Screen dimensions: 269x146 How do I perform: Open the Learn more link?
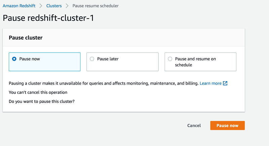tap(210, 83)
